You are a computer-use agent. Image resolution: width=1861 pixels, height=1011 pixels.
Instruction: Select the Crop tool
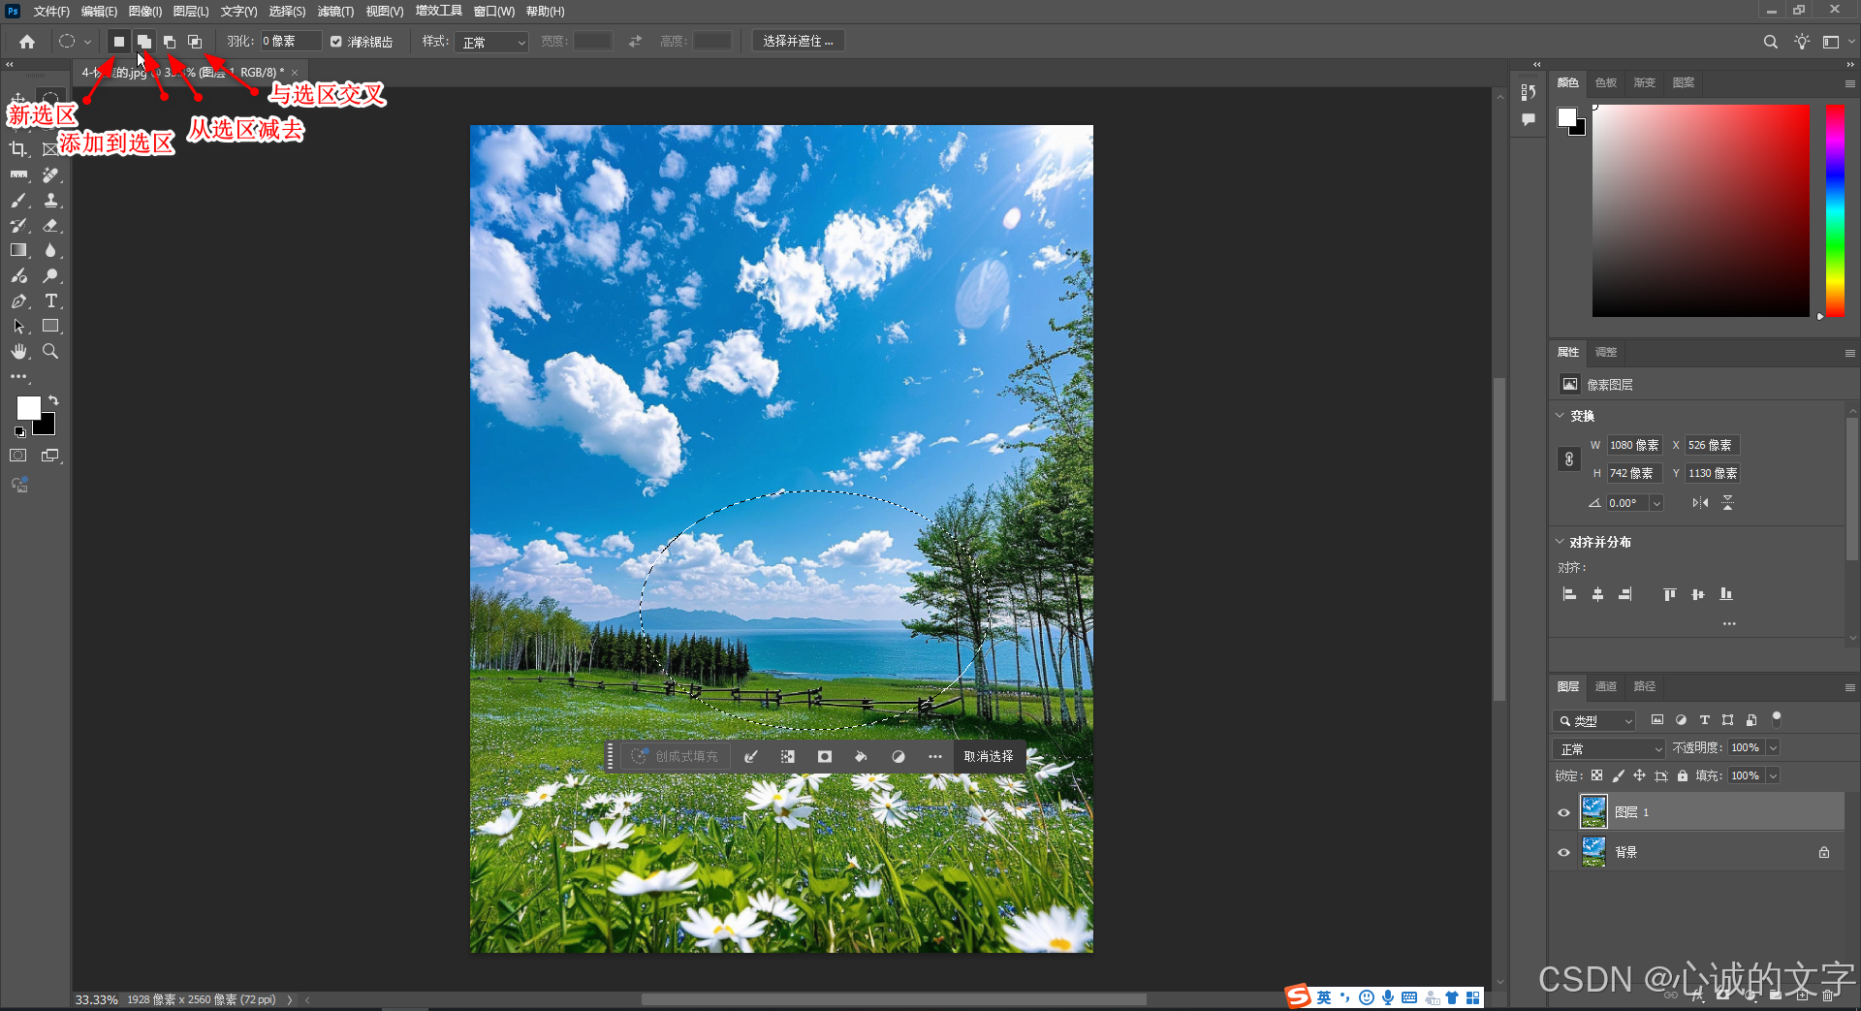pos(18,148)
